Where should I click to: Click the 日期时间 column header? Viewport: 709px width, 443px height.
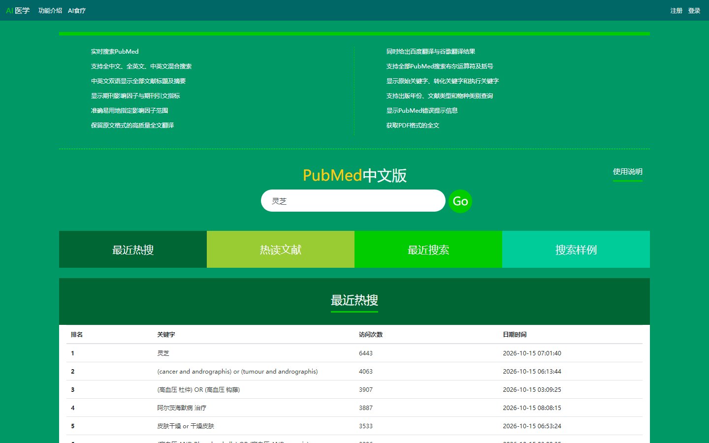pos(515,335)
